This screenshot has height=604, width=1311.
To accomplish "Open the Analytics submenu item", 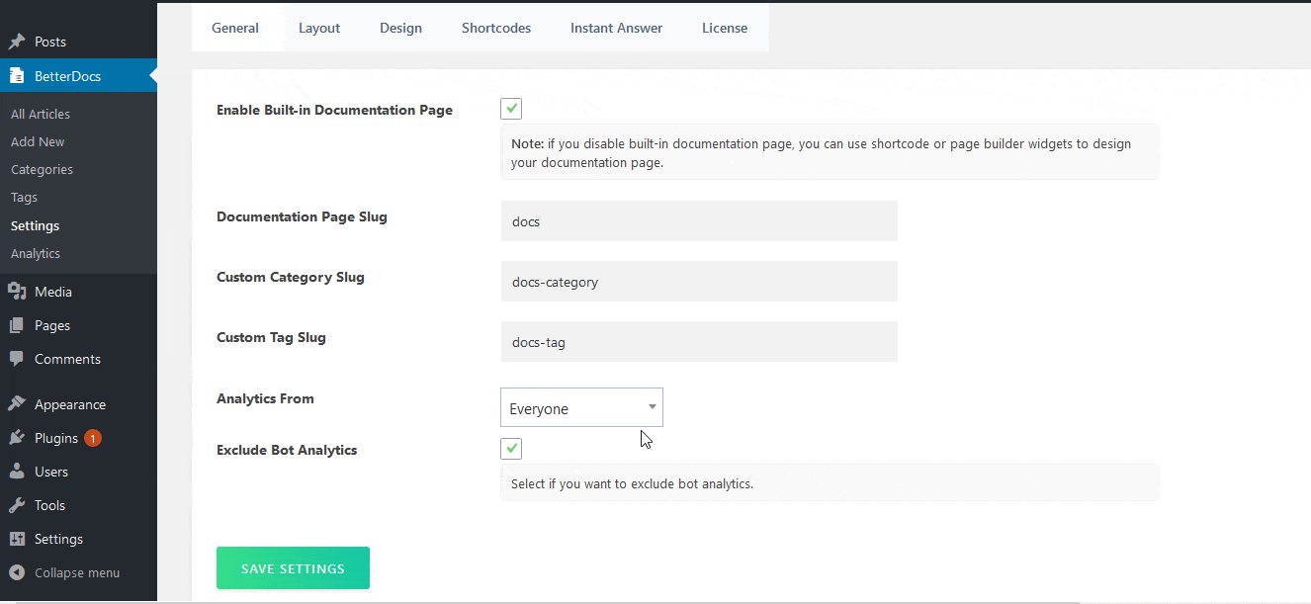I will 36,253.
